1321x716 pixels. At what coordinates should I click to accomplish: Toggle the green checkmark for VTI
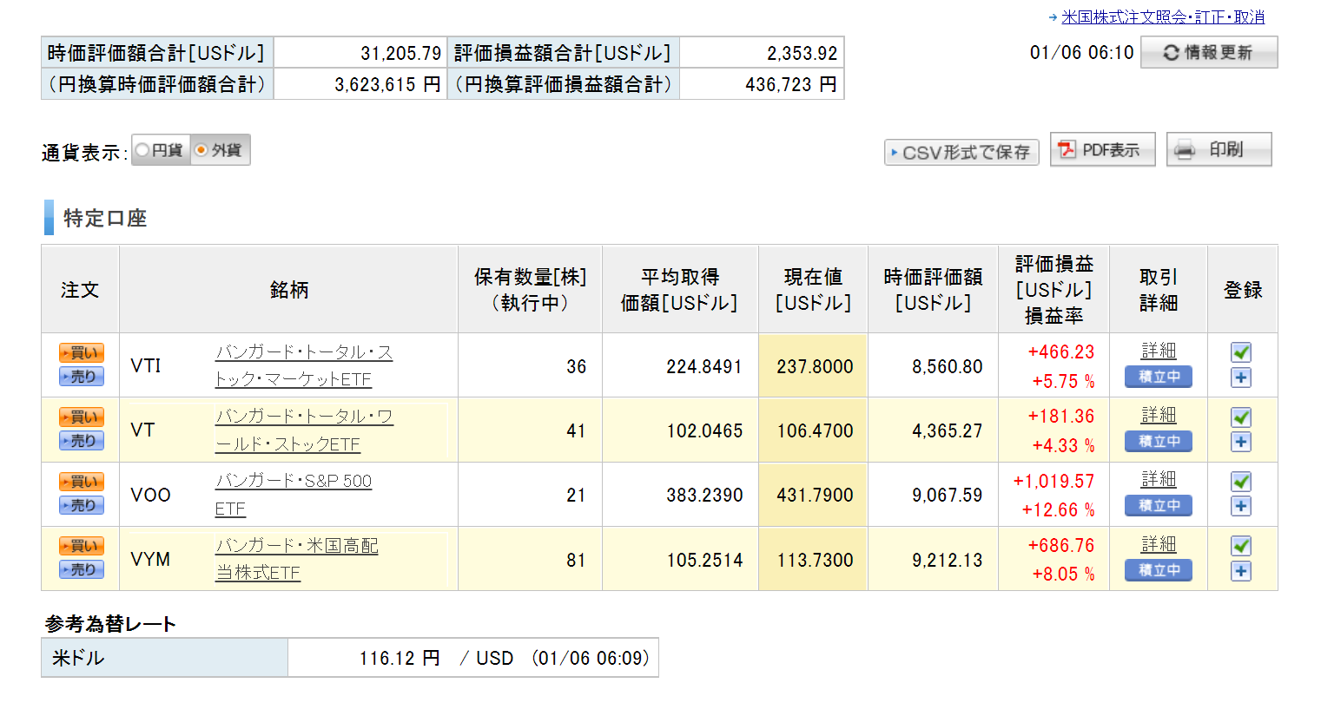pyautogui.click(x=1241, y=351)
